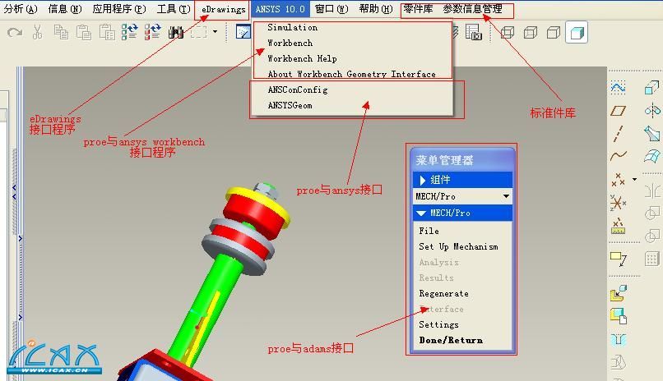663x381 pixels.
Task: Choose Workbench Help menu entry
Action: coord(353,58)
